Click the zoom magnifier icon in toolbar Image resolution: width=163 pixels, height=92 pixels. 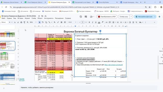click(28, 22)
